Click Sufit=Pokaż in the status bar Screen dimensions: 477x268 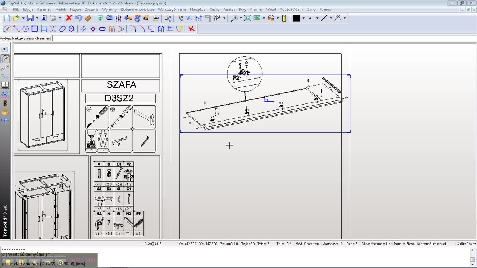466,244
